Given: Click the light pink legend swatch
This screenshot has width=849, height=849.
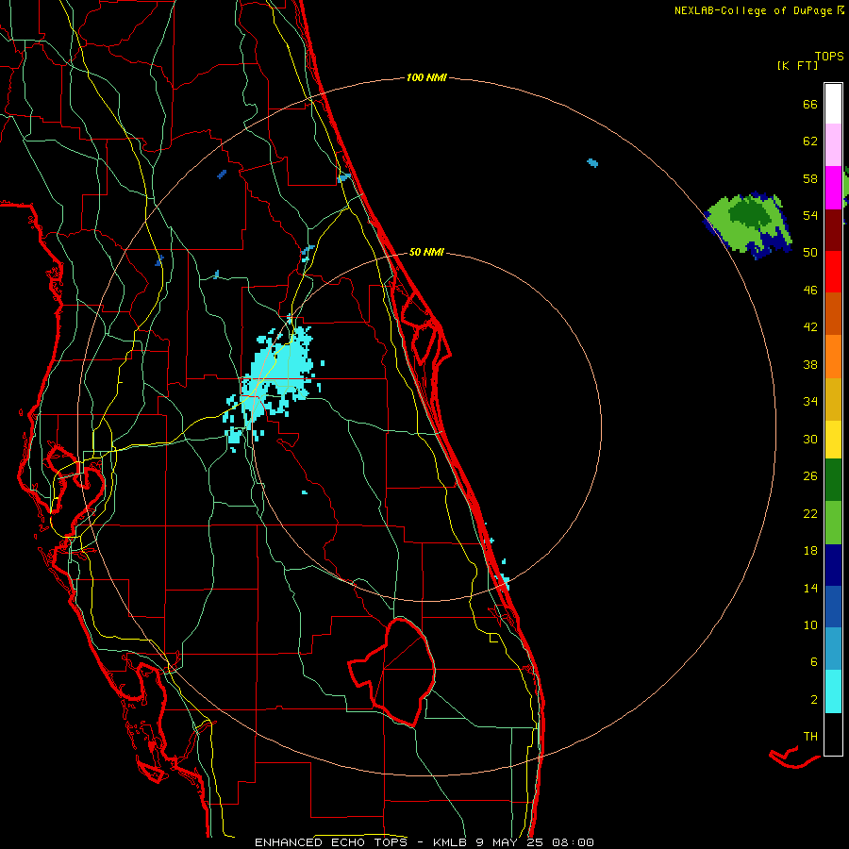Looking at the screenshot, I should point(833,144).
